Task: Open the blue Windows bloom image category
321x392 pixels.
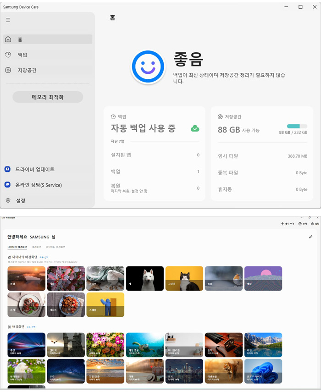Action: (x=263, y=371)
